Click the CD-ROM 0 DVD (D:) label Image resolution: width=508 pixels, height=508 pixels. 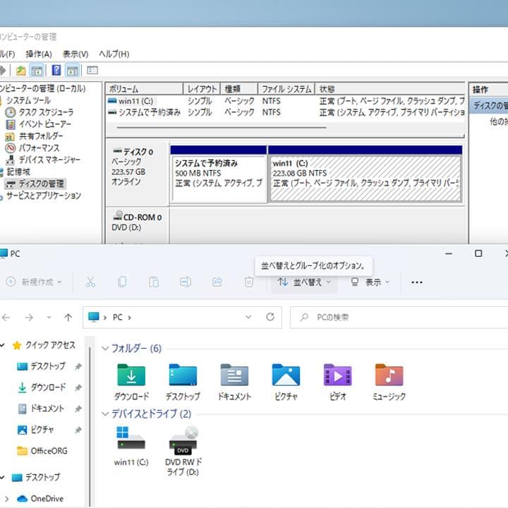click(x=137, y=222)
